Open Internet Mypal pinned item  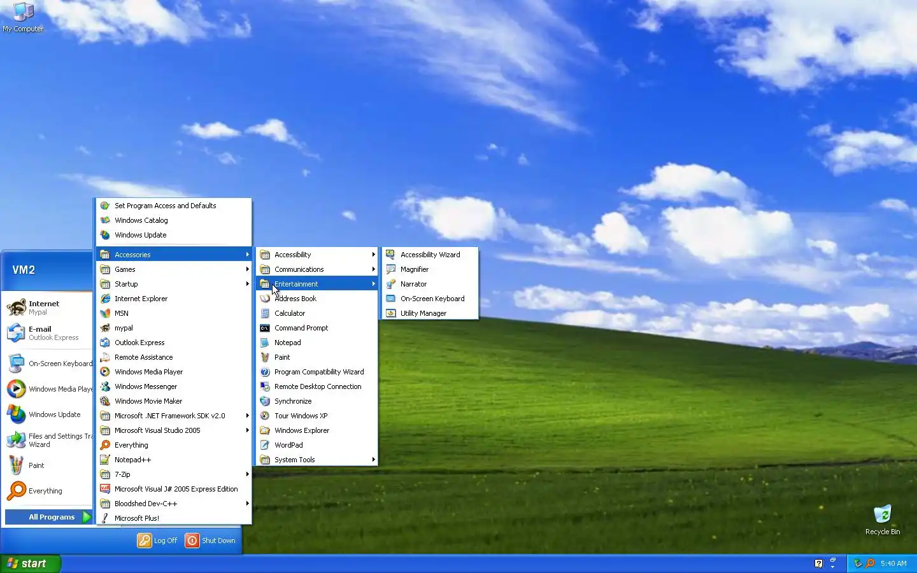(x=48, y=308)
